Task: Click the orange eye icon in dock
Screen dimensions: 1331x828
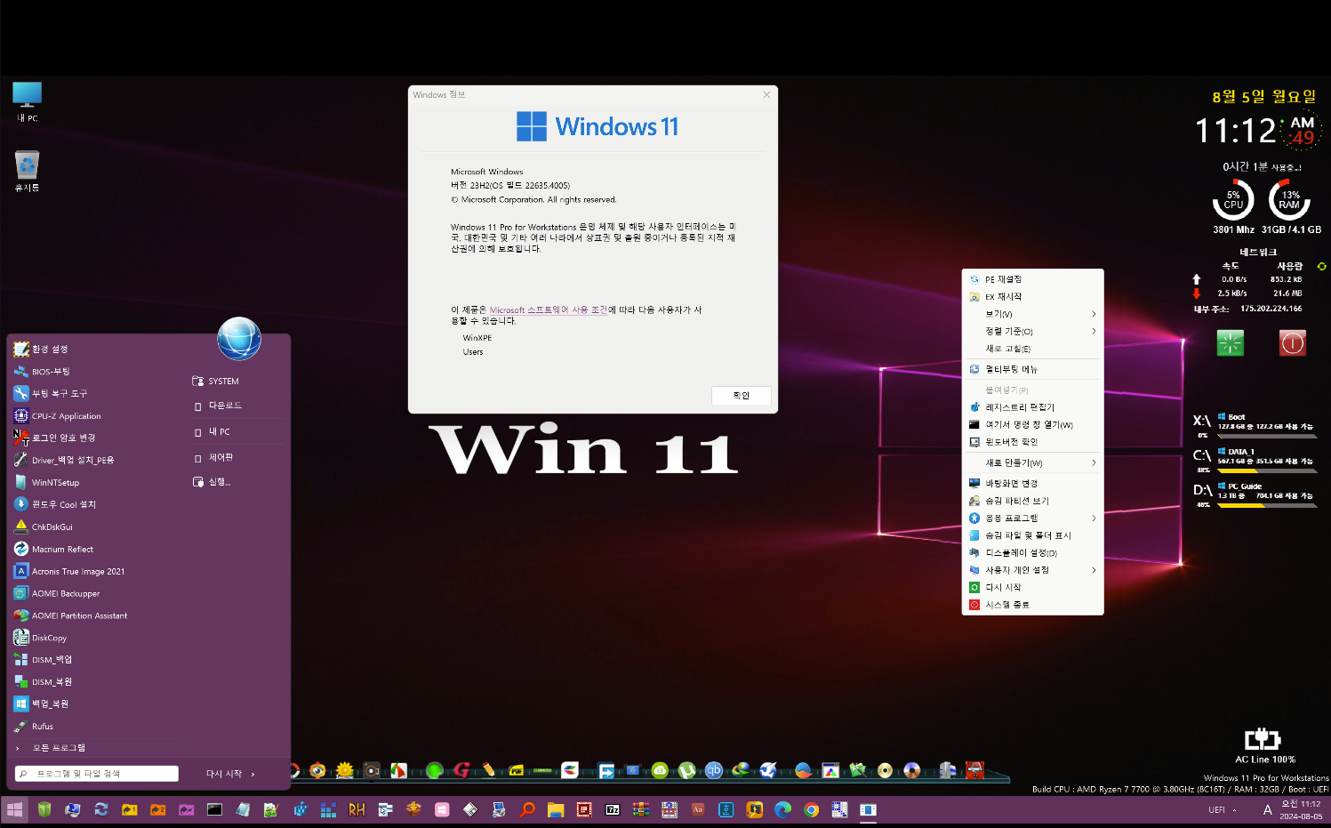Action: click(x=317, y=770)
